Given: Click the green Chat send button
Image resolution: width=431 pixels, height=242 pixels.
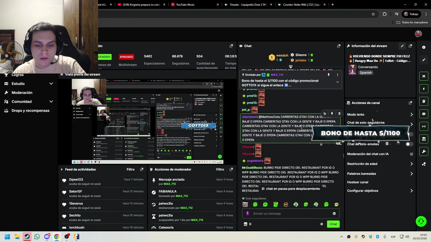Looking at the screenshot, I should [x=333, y=224].
